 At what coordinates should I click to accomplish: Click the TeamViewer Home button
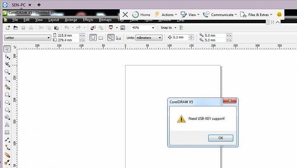141,14
